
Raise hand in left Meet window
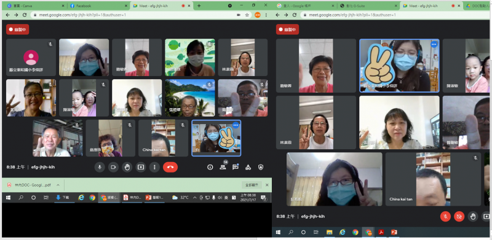[127, 168]
